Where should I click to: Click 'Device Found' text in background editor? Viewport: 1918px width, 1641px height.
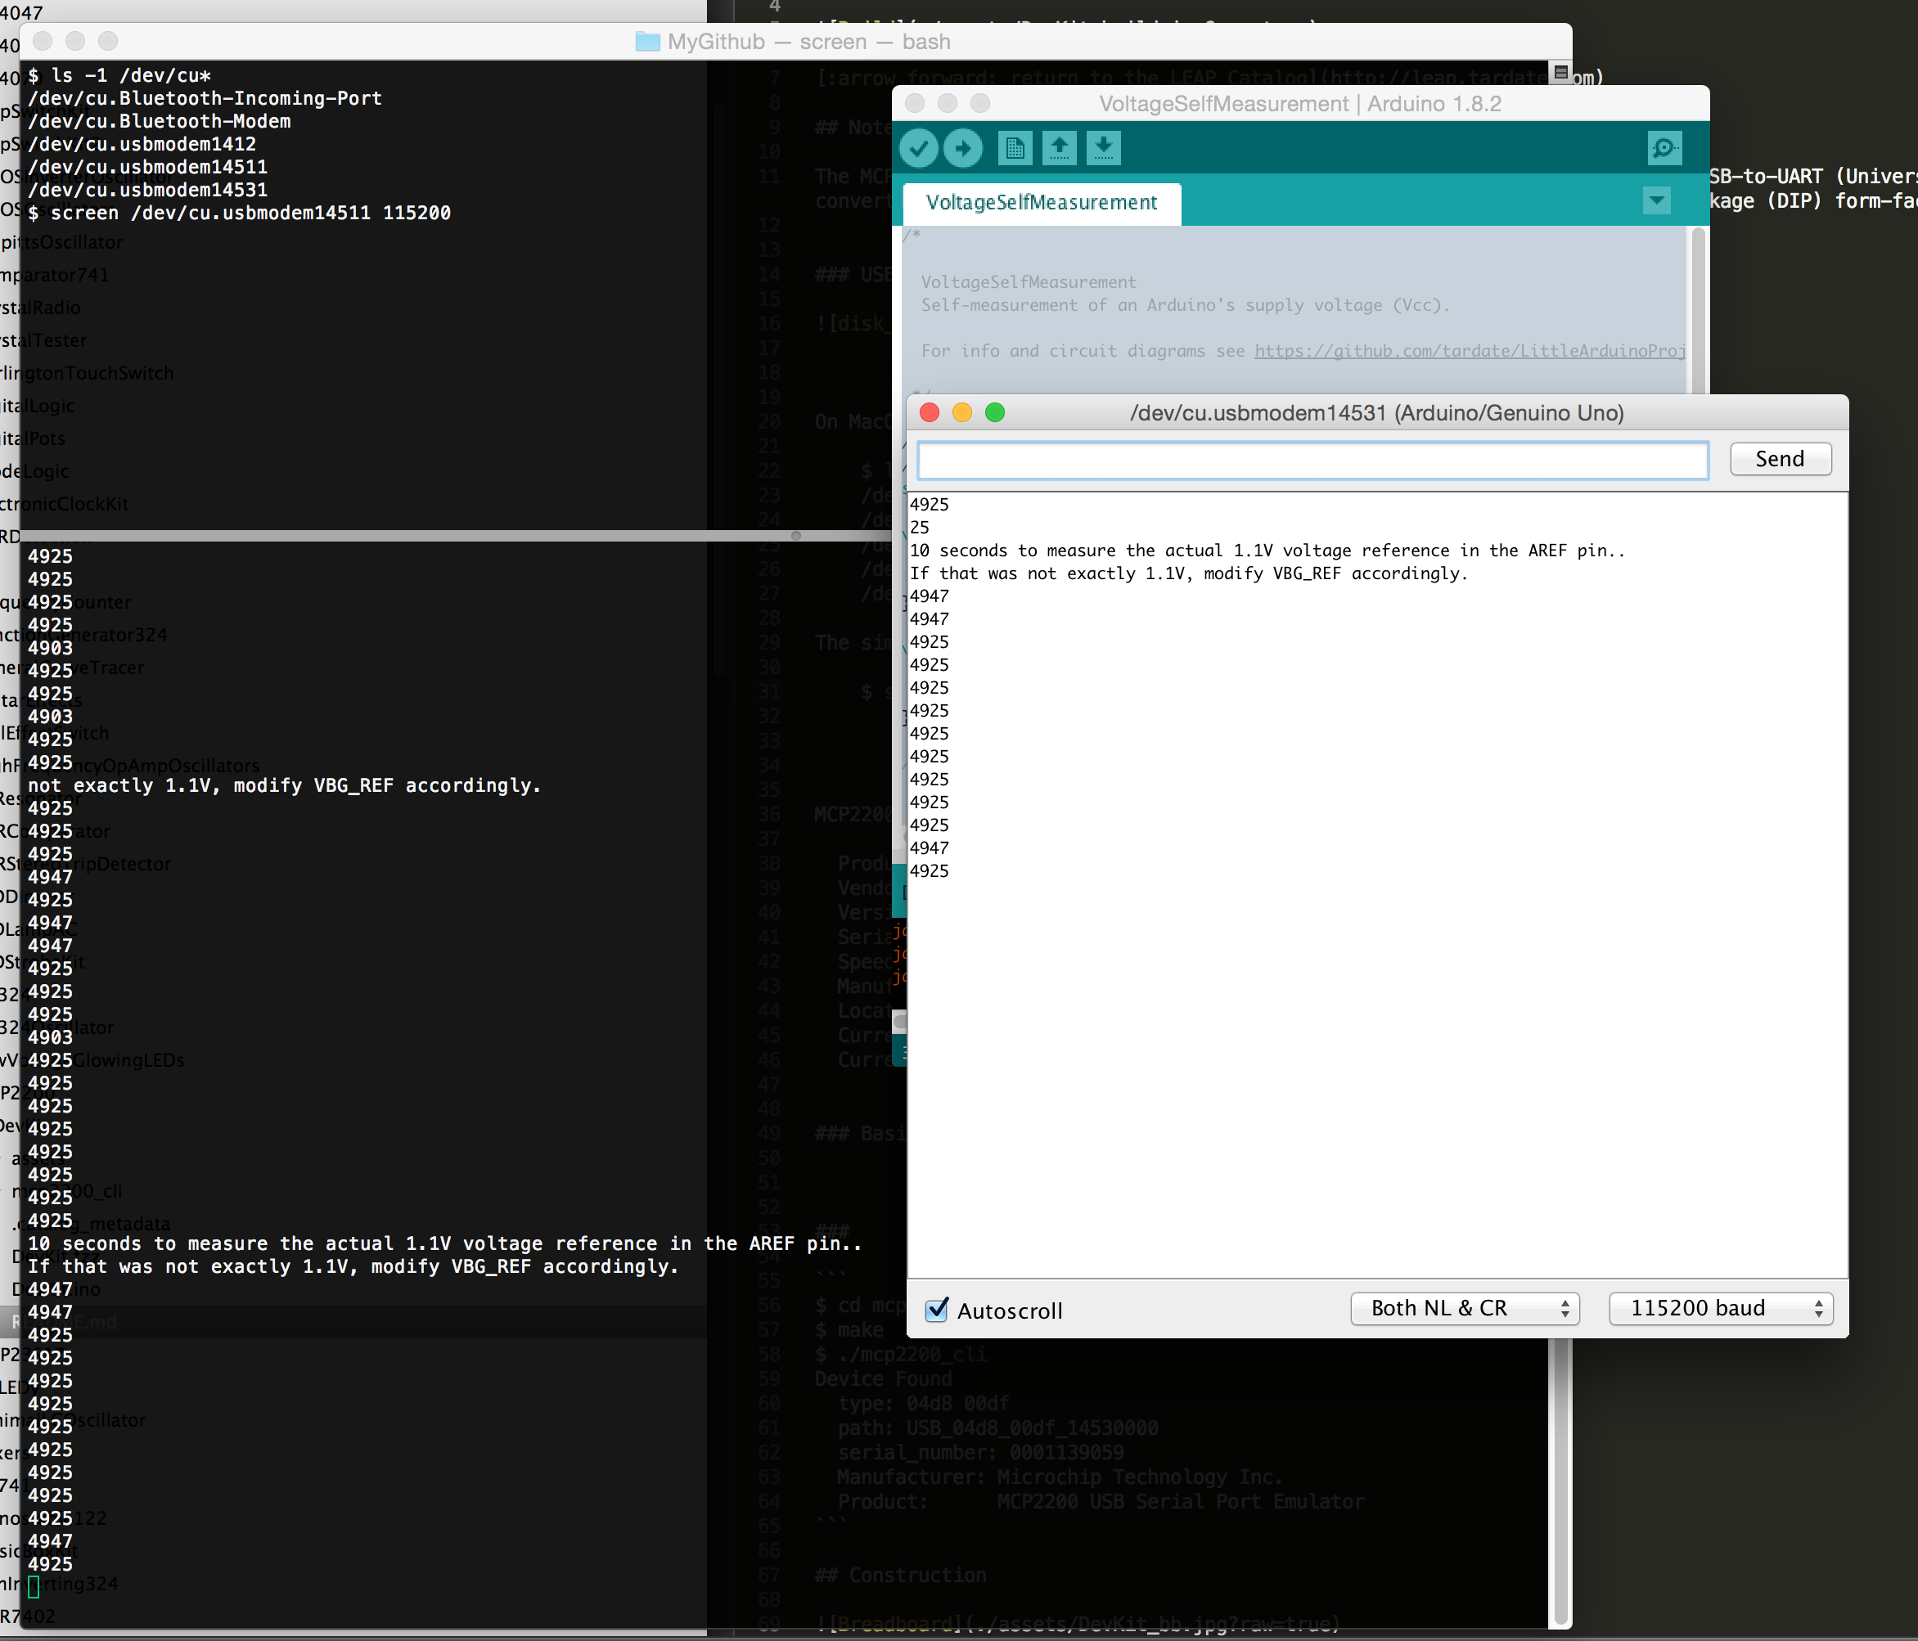pos(883,1379)
